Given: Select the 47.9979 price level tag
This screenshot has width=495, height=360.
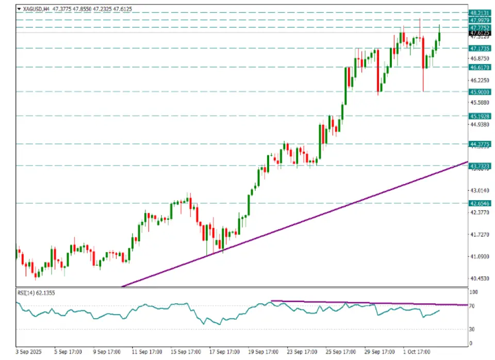Looking at the screenshot, I should 479,20.
